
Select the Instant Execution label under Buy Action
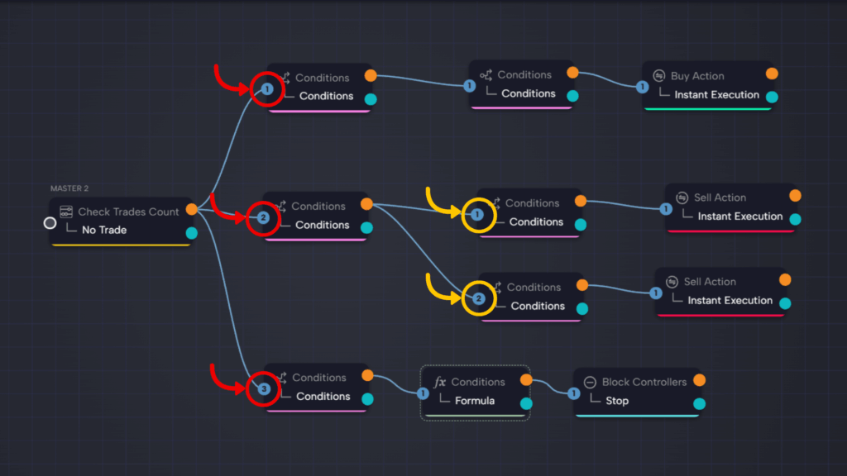click(x=716, y=95)
